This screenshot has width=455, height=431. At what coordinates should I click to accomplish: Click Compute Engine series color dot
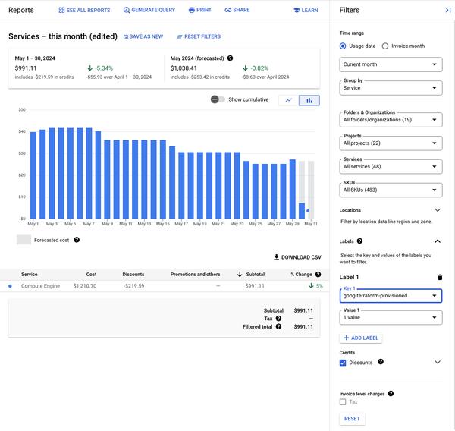10,286
